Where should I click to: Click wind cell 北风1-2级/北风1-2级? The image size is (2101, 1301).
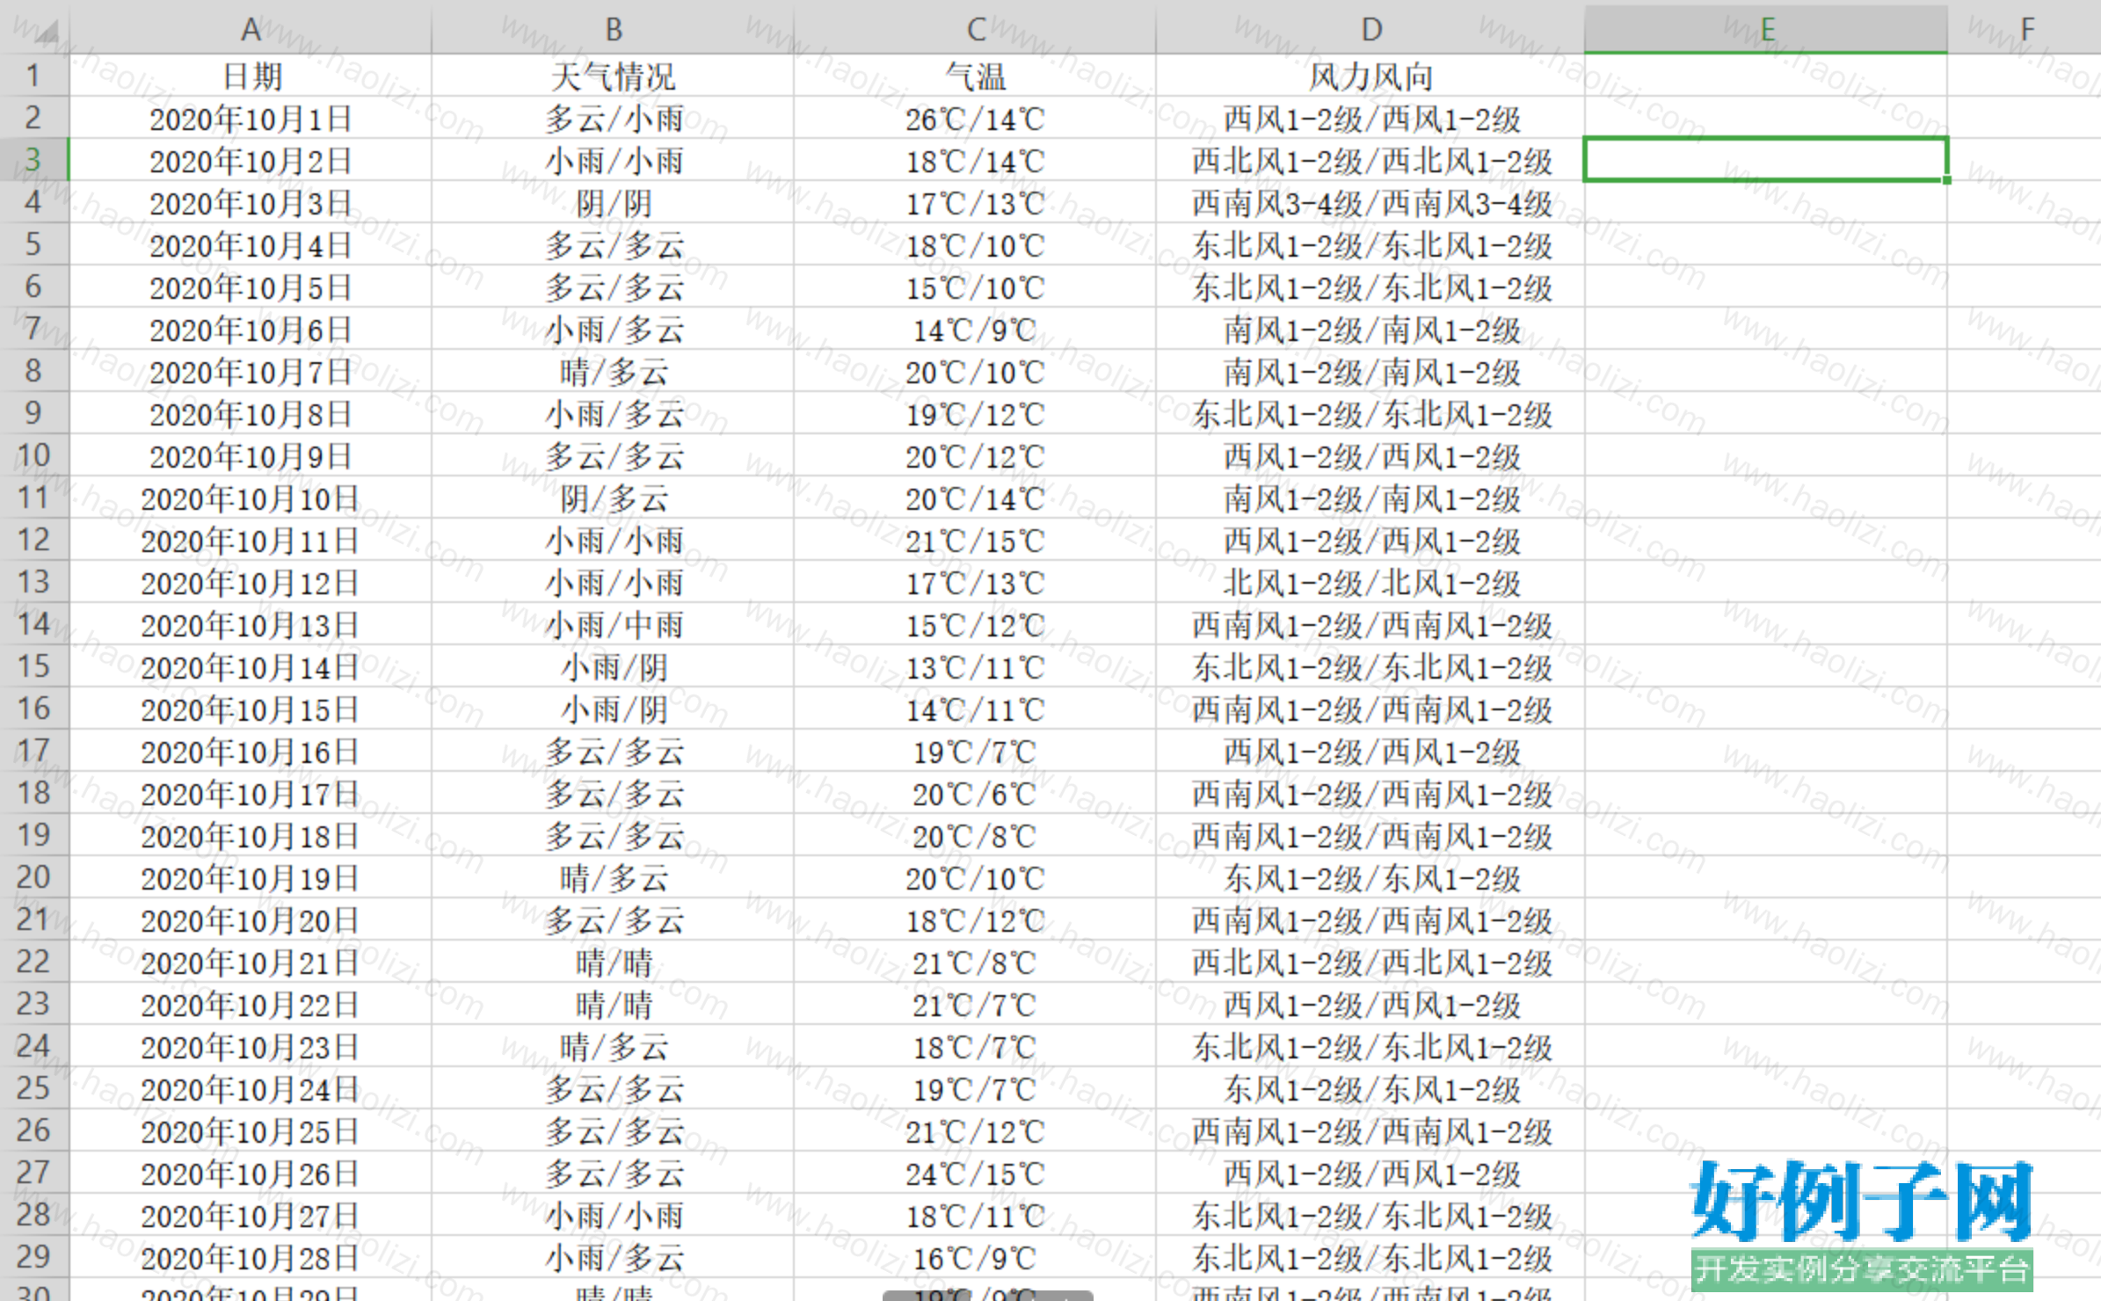tap(1370, 582)
